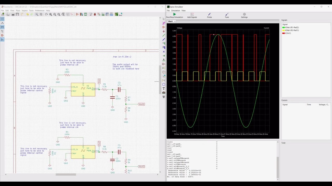The image size is (332, 186).
Task: Click the Refresh/redraw view icon
Action: coord(46,14)
